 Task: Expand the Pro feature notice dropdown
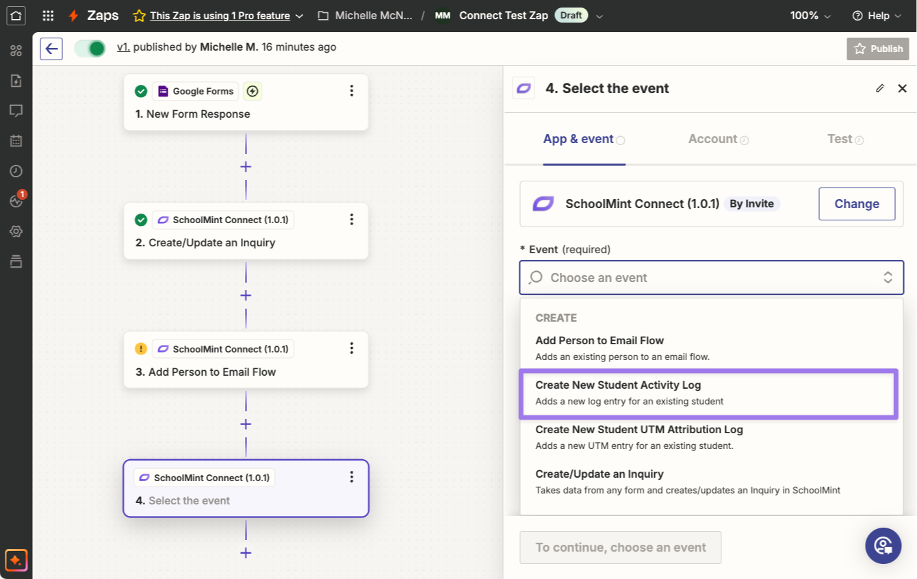pyautogui.click(x=299, y=16)
